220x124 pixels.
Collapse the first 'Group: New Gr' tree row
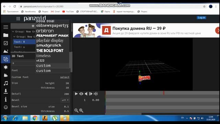[13, 31]
